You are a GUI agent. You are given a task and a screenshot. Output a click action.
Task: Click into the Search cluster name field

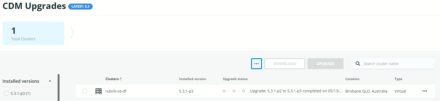[x=393, y=64]
